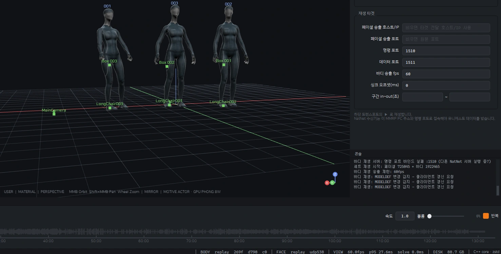Click the audio waveform track
The height and width of the screenshot is (254, 501).
(x=243, y=232)
